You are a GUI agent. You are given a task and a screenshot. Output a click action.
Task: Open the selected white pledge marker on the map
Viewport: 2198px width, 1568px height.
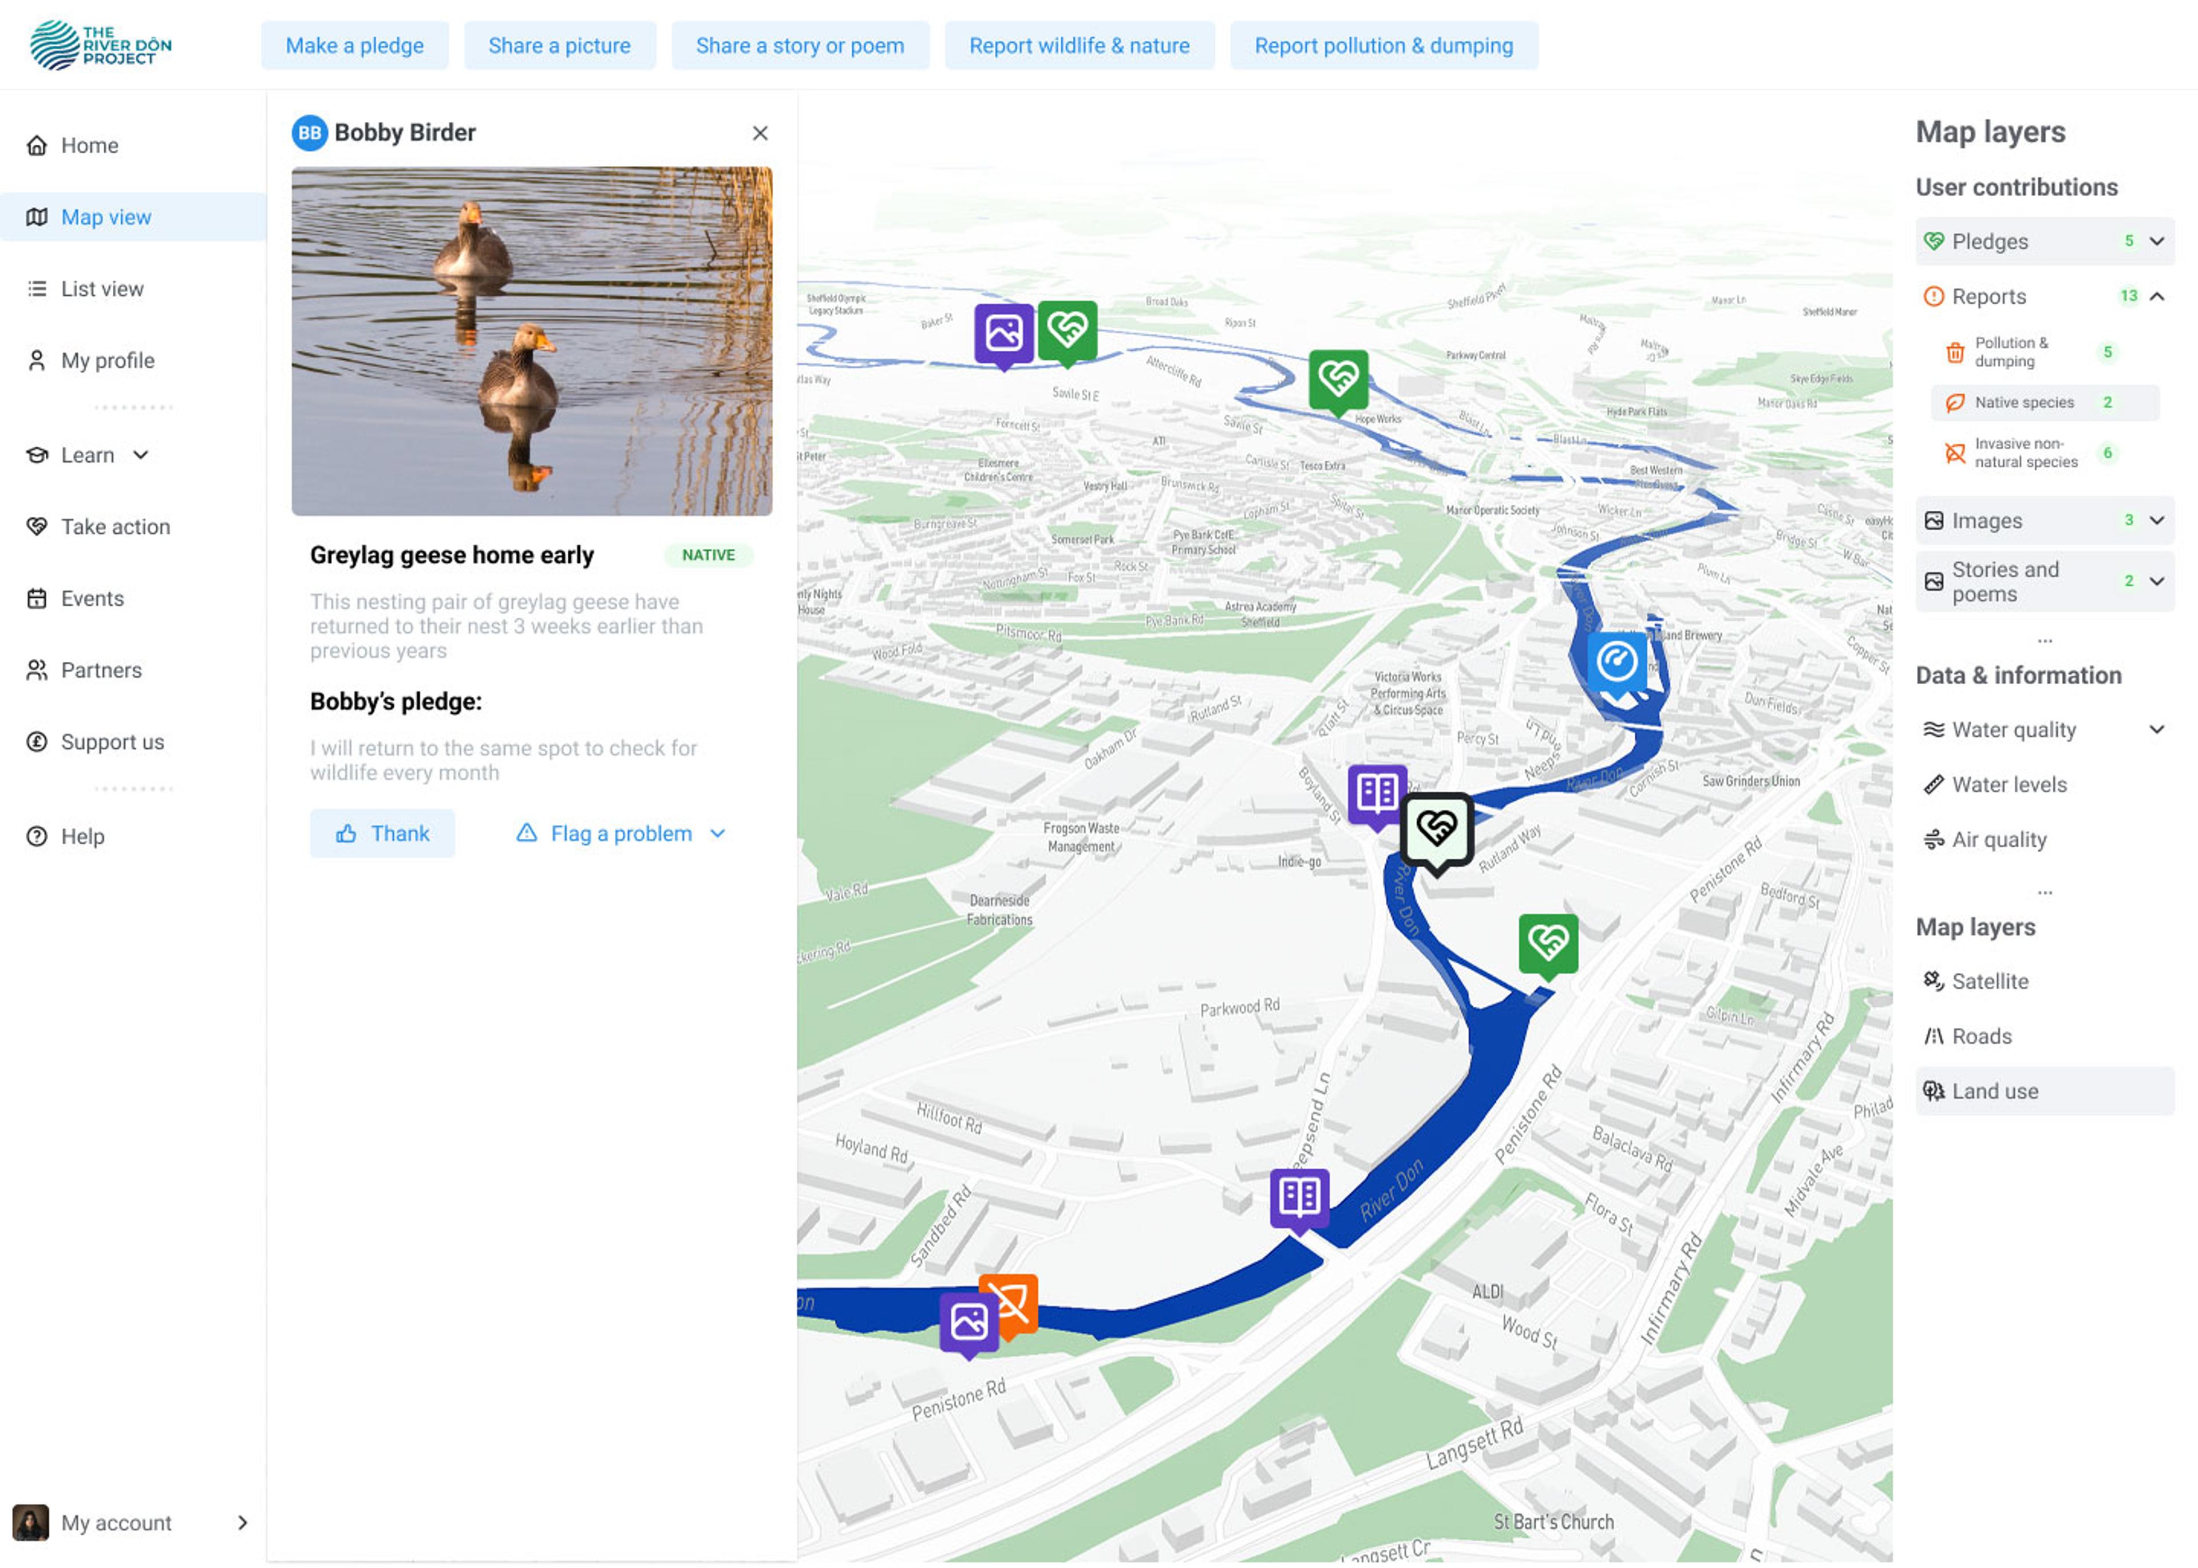click(x=1437, y=828)
